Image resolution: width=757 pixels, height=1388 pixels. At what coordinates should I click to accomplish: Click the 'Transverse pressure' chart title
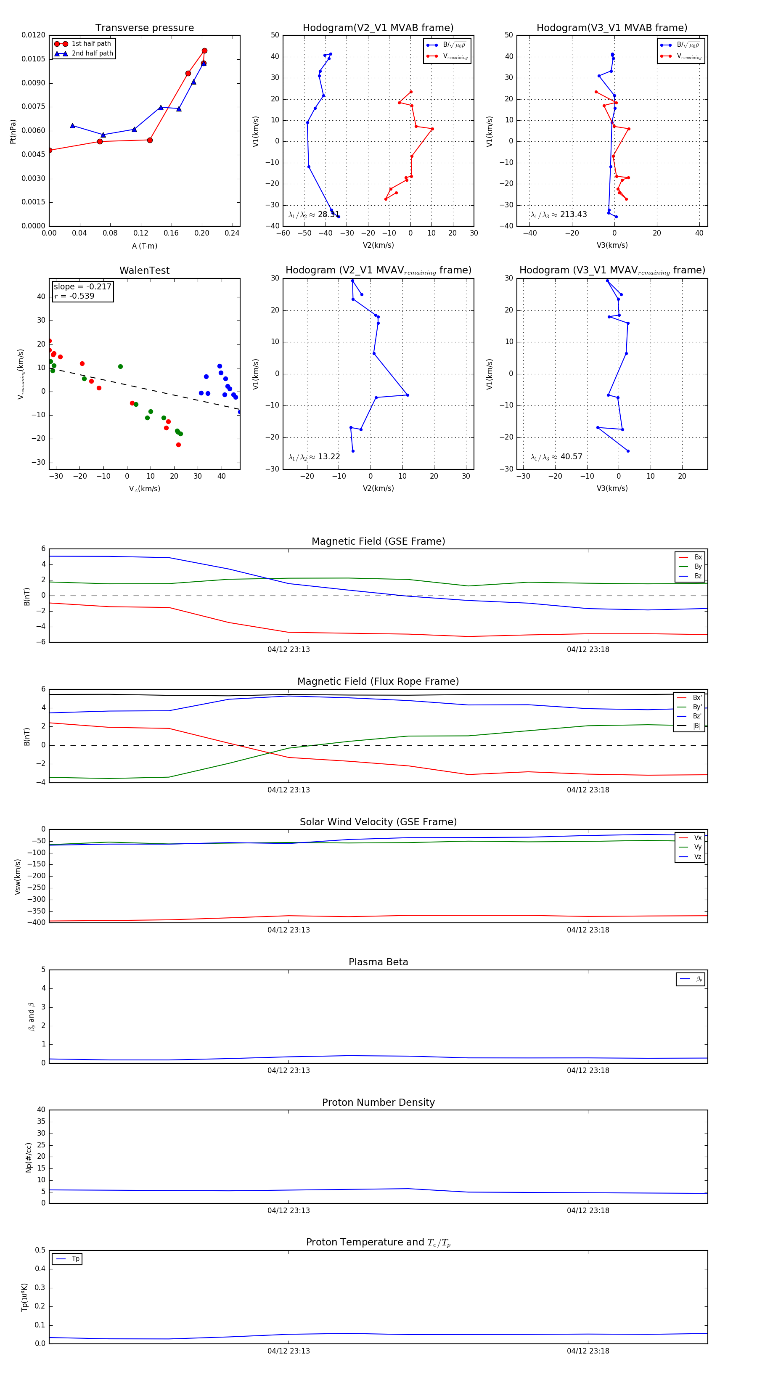click(x=144, y=28)
